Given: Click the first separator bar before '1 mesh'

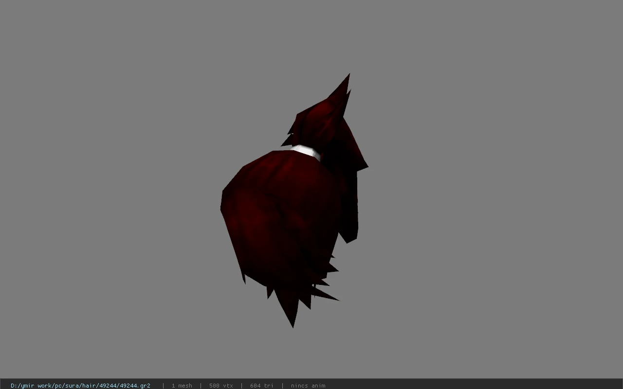Looking at the screenshot, I should 163,386.
